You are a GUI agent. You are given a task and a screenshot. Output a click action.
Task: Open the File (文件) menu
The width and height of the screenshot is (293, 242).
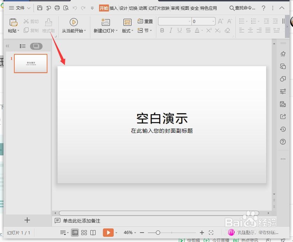20,8
